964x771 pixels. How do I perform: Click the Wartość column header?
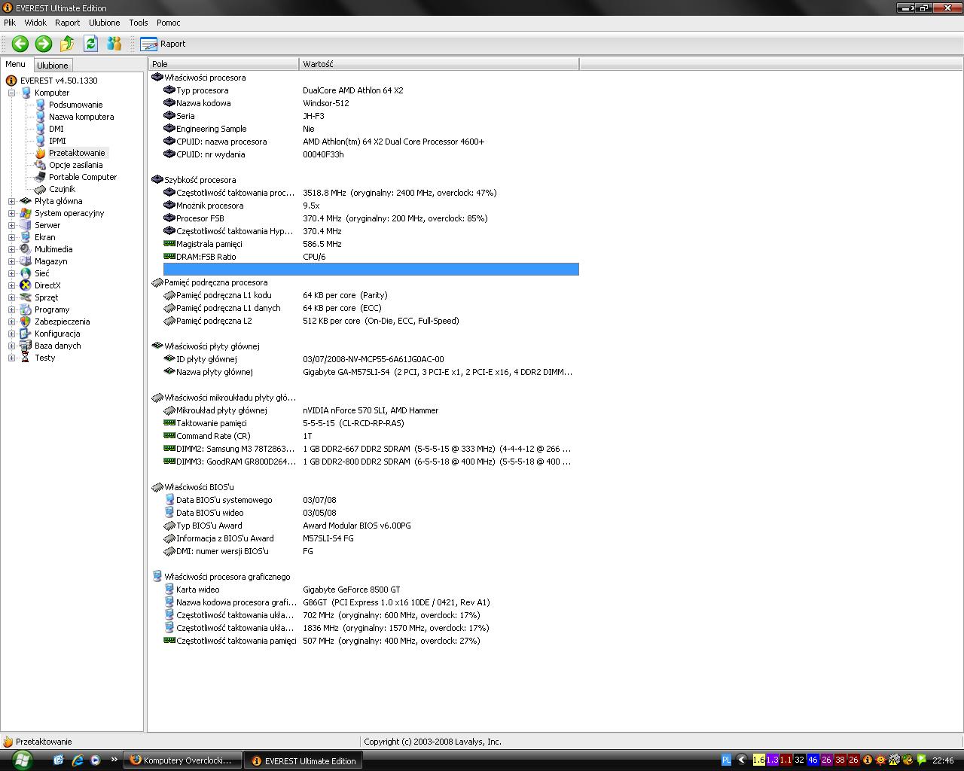click(x=439, y=64)
